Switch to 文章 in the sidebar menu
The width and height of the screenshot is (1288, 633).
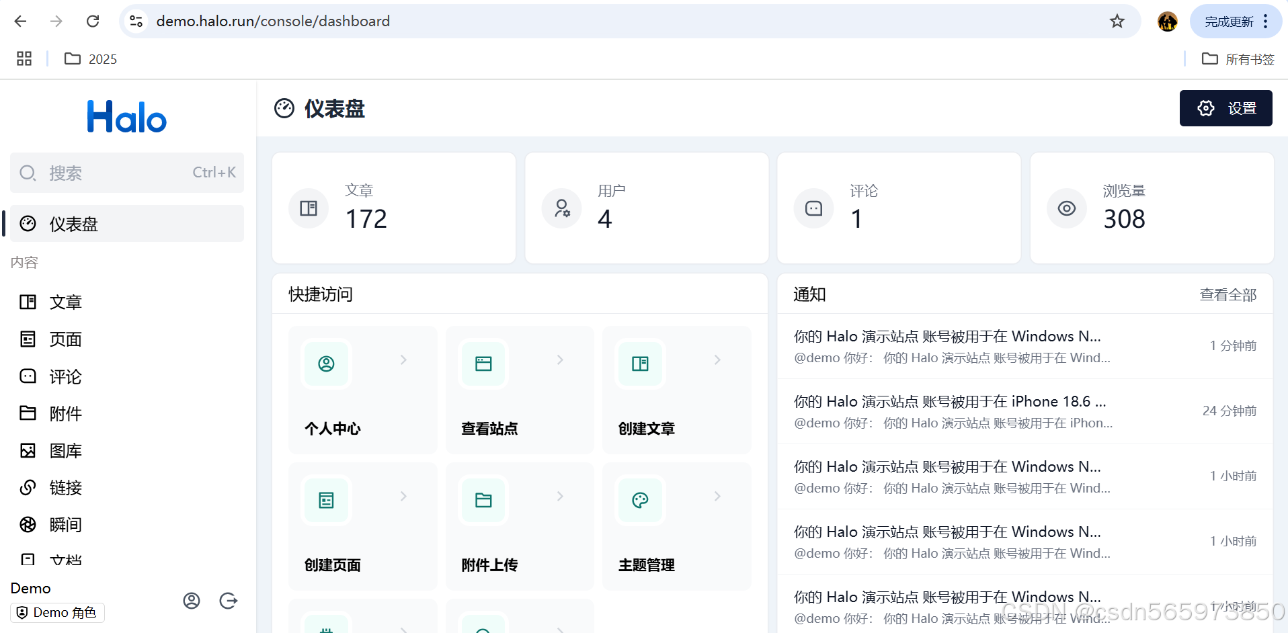point(65,302)
